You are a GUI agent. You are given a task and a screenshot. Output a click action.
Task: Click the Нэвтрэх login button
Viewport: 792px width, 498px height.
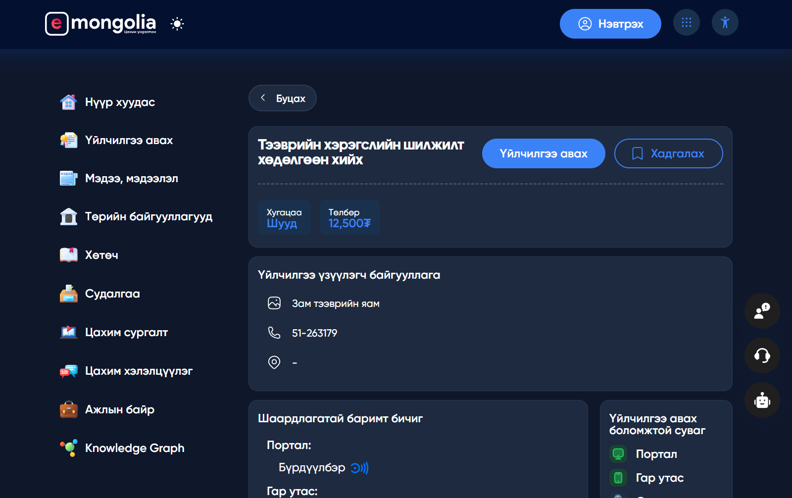point(610,24)
